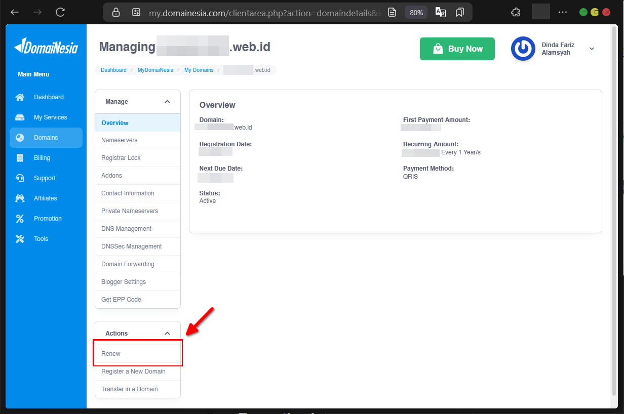Open the browser three-dot menu

coord(563,12)
